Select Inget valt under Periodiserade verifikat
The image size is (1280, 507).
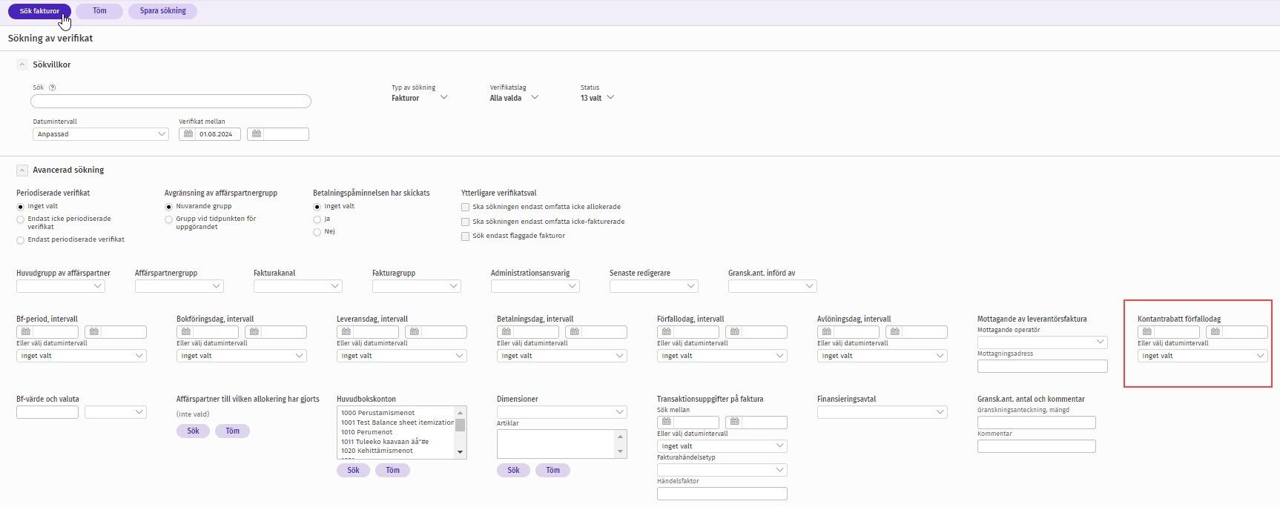click(x=21, y=207)
